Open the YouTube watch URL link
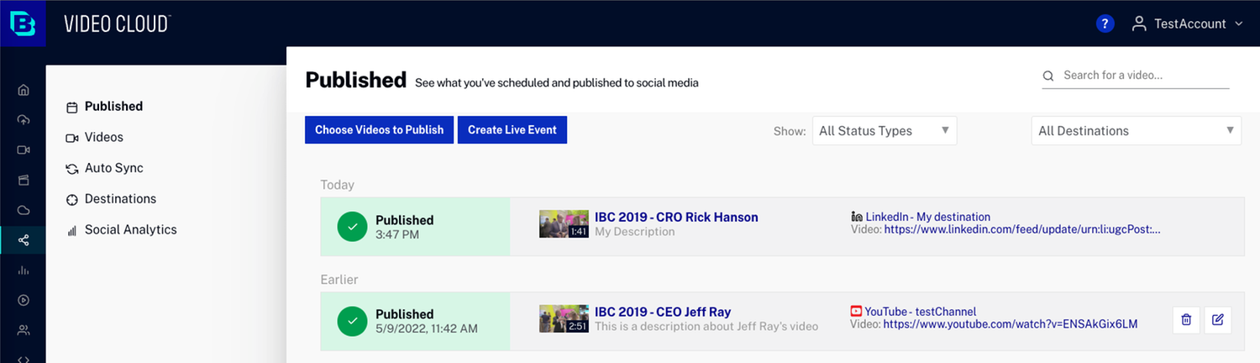Image resolution: width=1260 pixels, height=363 pixels. (1010, 324)
